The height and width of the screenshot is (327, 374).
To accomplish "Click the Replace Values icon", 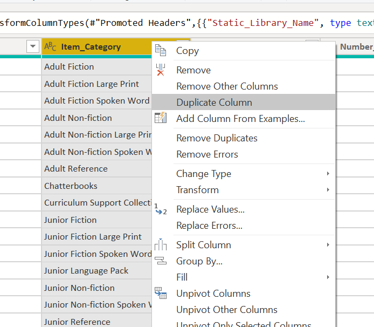I will point(161,209).
